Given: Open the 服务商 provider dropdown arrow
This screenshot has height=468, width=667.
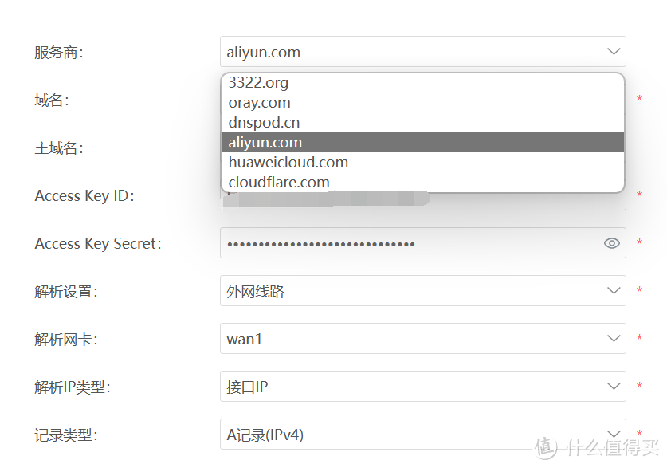Looking at the screenshot, I should point(614,52).
